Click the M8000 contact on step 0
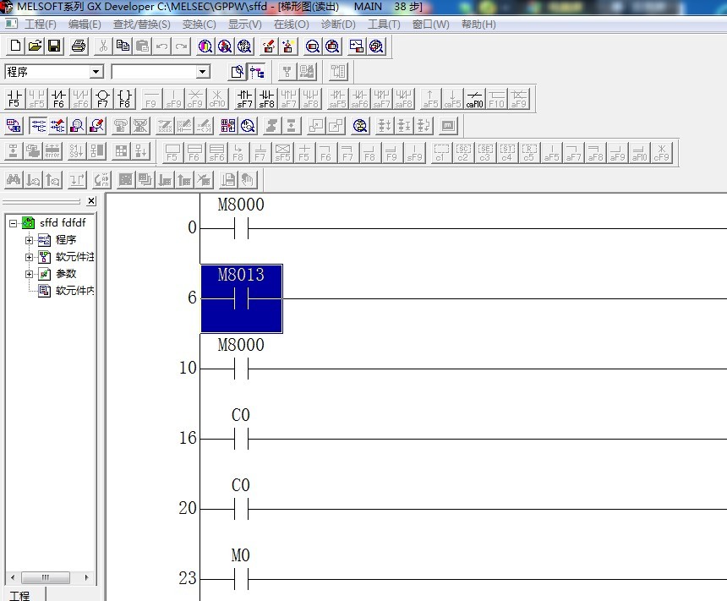This screenshot has width=727, height=601. coord(241,228)
